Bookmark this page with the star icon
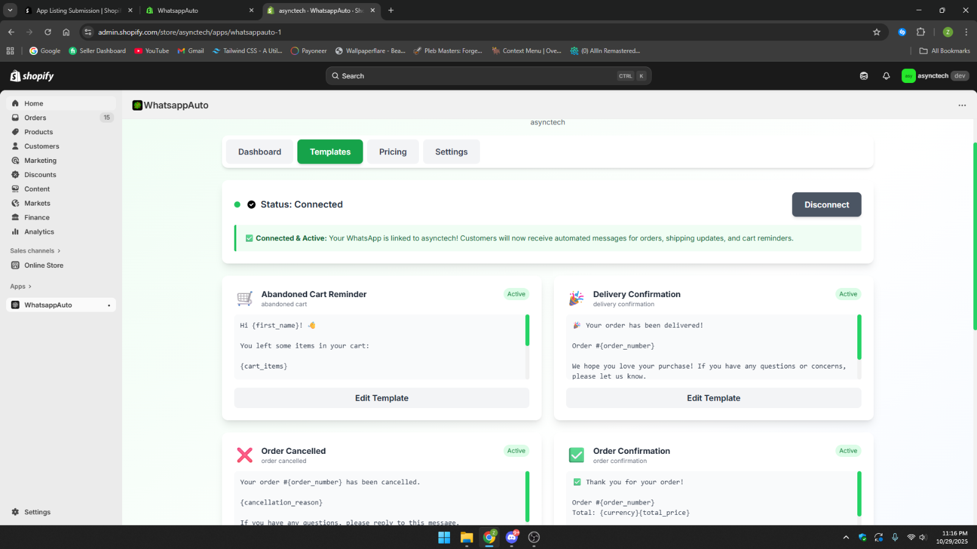977x549 pixels. [877, 32]
